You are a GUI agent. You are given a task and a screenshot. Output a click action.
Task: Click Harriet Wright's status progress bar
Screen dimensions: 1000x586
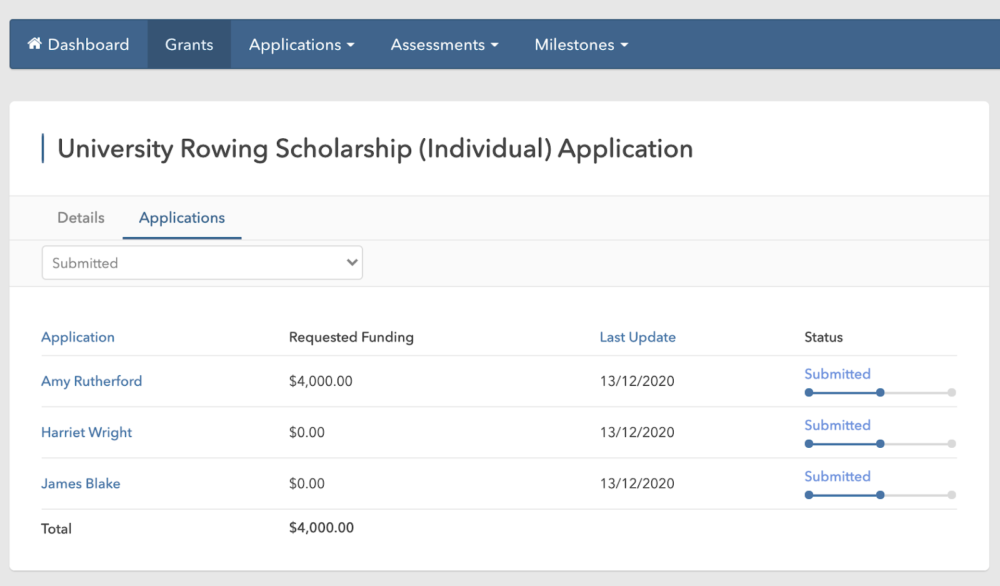coord(879,444)
